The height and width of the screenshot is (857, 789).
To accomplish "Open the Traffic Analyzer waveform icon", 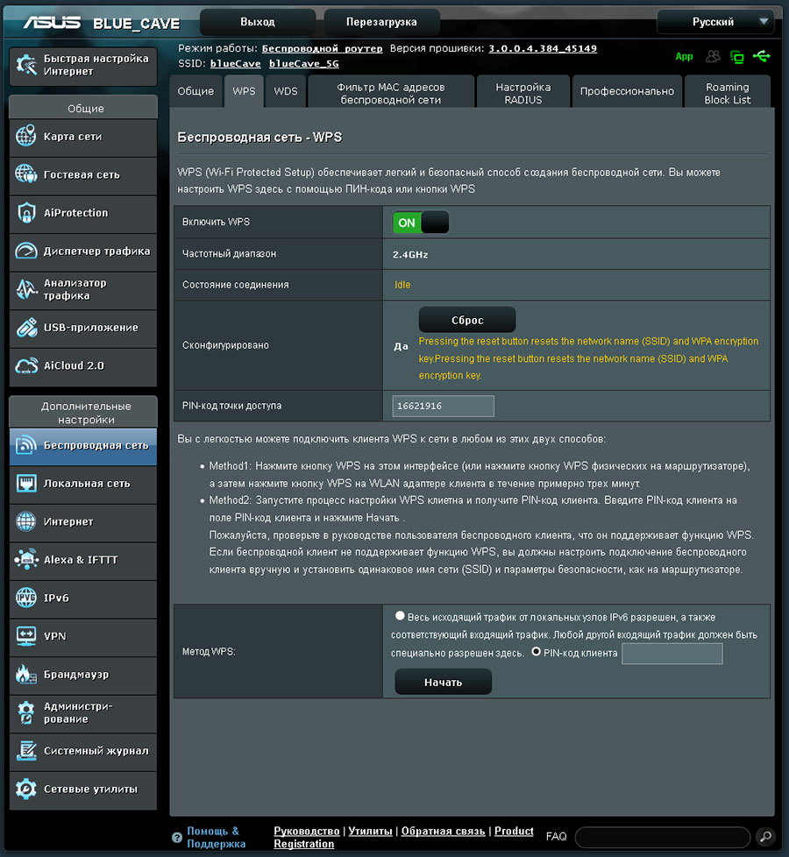I will [x=25, y=289].
